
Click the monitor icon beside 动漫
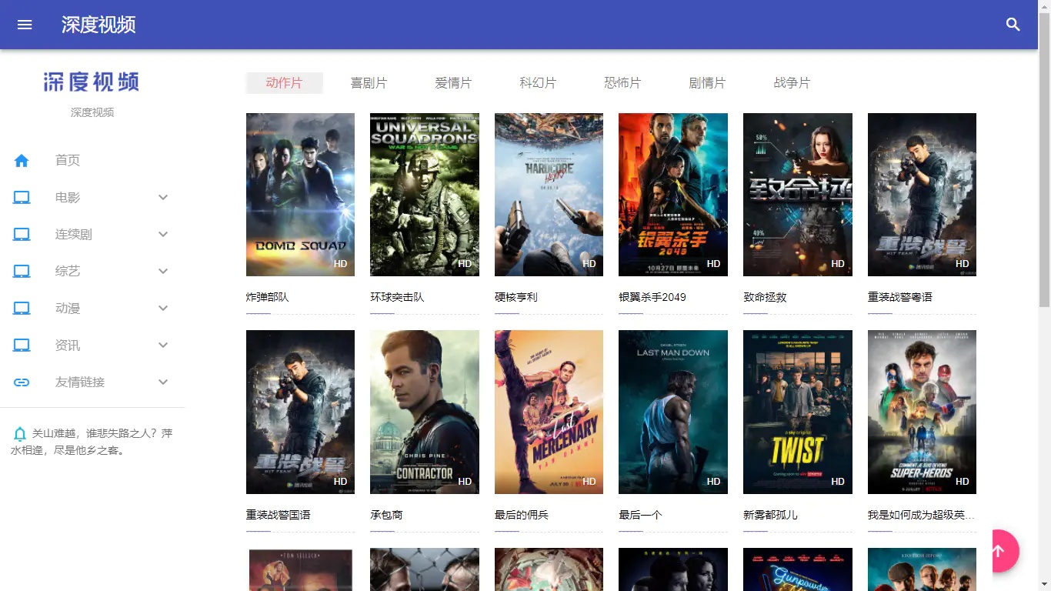[22, 309]
